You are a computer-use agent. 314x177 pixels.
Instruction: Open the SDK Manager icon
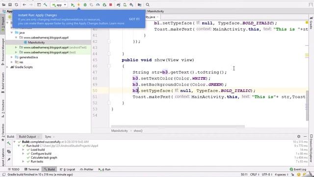point(131,4)
